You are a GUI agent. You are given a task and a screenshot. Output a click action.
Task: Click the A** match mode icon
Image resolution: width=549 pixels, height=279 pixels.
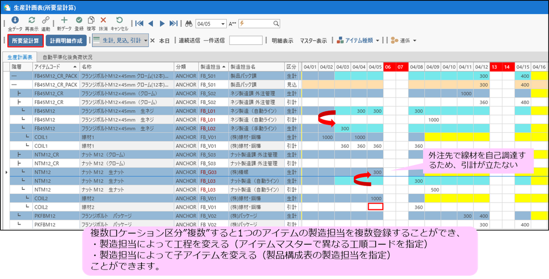[x=233, y=24]
